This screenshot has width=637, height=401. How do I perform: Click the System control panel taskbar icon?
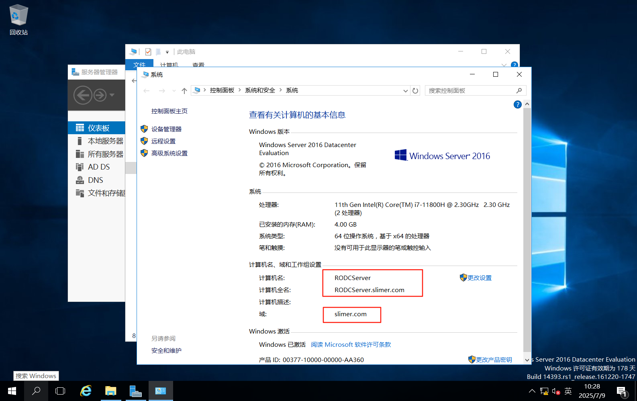[x=161, y=391]
